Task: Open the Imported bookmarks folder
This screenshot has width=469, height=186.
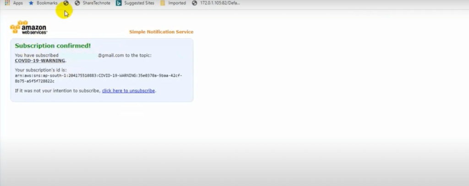Action: [x=173, y=3]
